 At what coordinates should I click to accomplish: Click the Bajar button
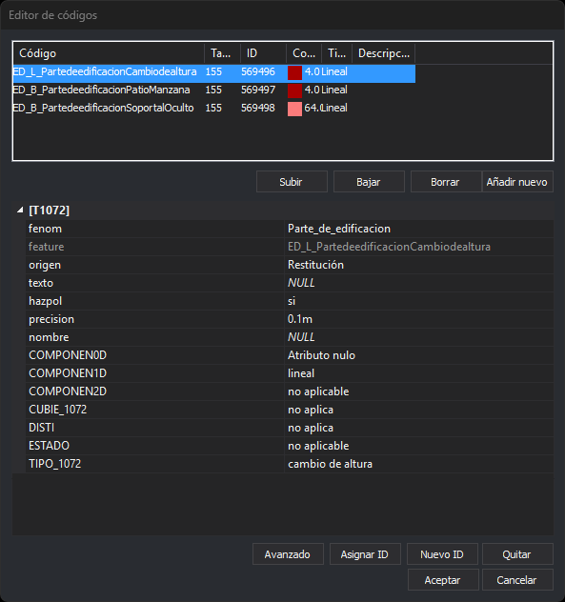(369, 182)
